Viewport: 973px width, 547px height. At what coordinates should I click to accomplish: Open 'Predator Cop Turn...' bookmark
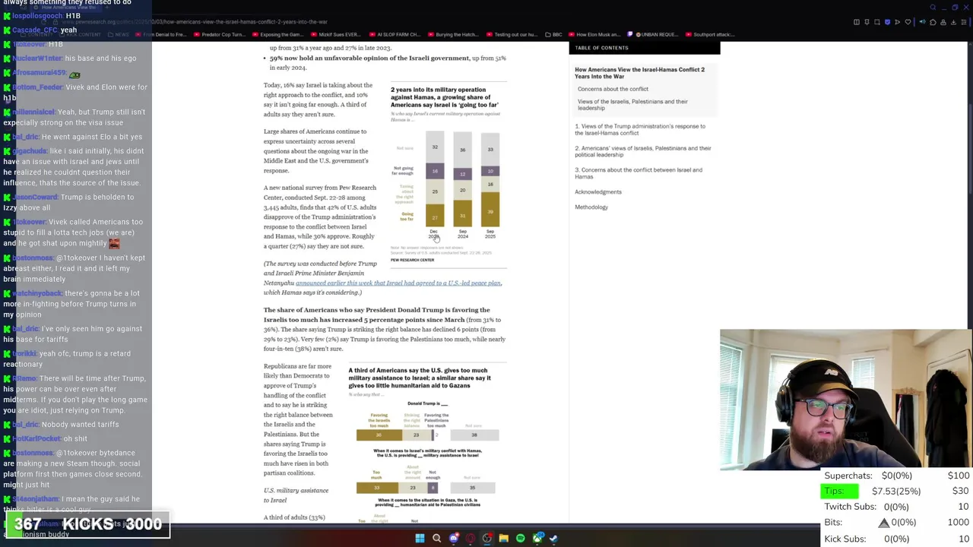pyautogui.click(x=220, y=34)
